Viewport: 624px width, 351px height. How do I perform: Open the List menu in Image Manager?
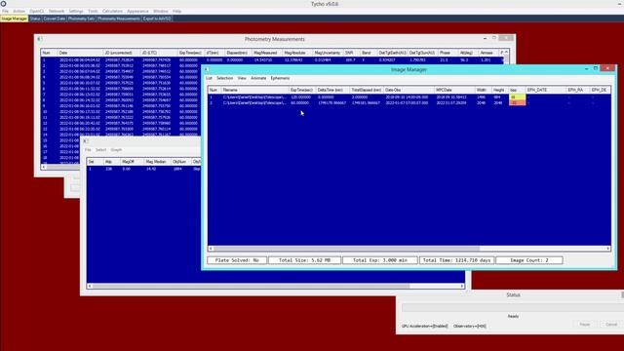point(209,78)
